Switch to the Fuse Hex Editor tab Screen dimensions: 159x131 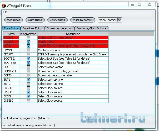(x=32, y=28)
